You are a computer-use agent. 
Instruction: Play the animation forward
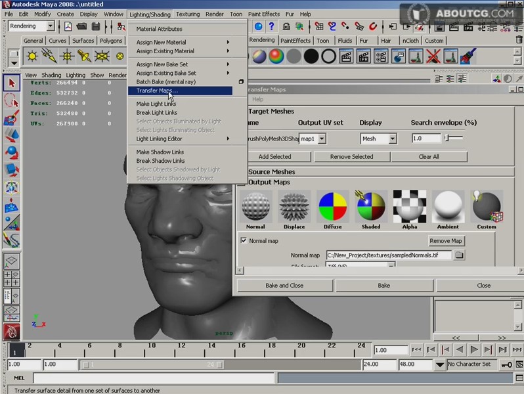(x=473, y=350)
